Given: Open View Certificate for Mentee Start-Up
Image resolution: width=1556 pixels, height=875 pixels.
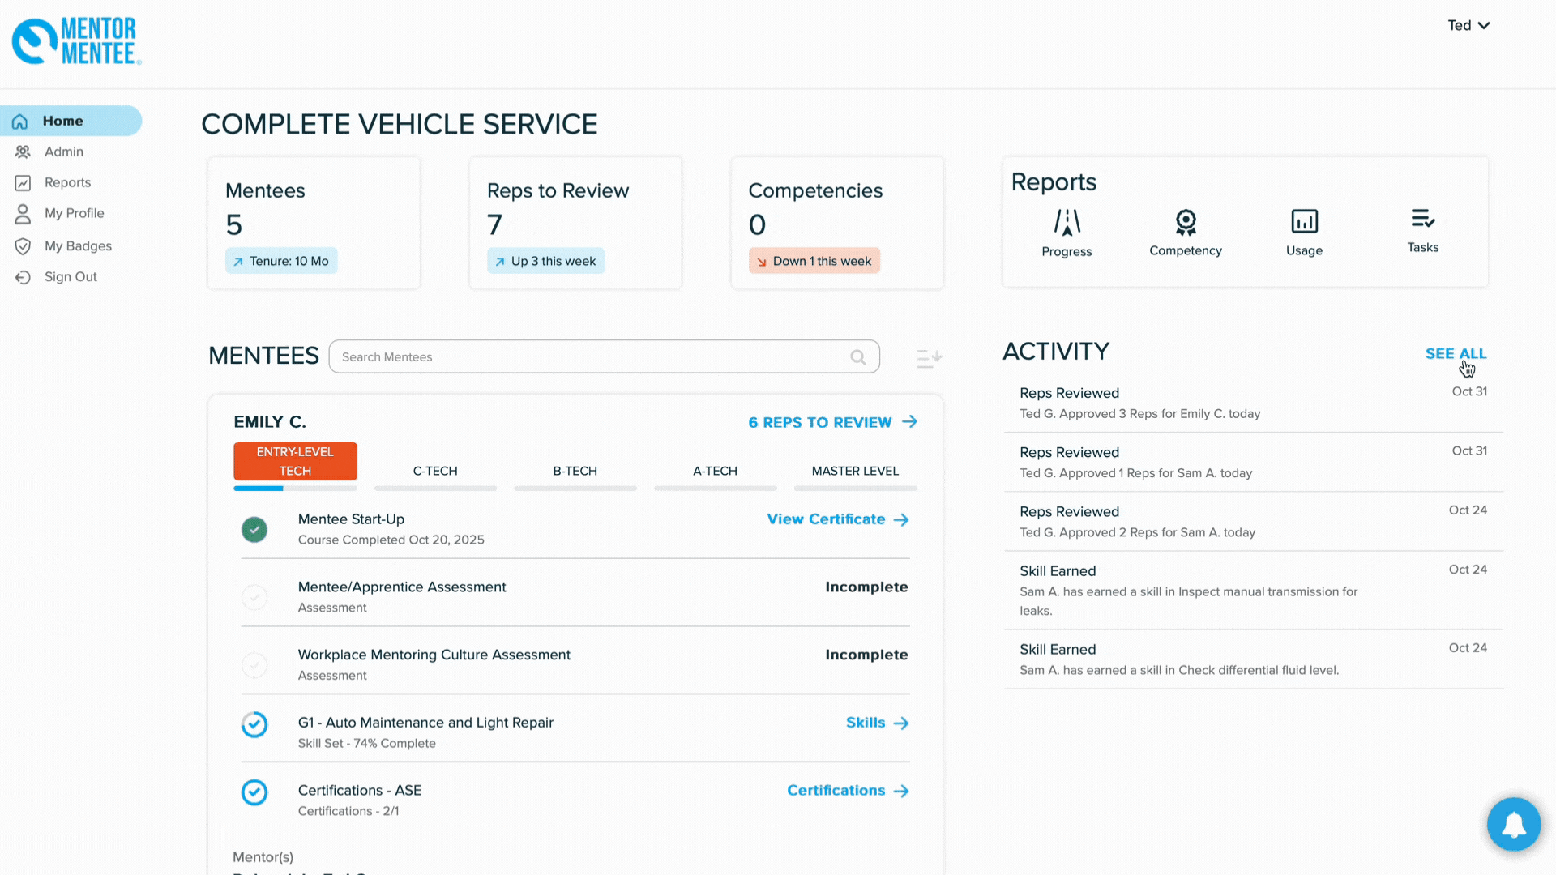Looking at the screenshot, I should point(826,519).
